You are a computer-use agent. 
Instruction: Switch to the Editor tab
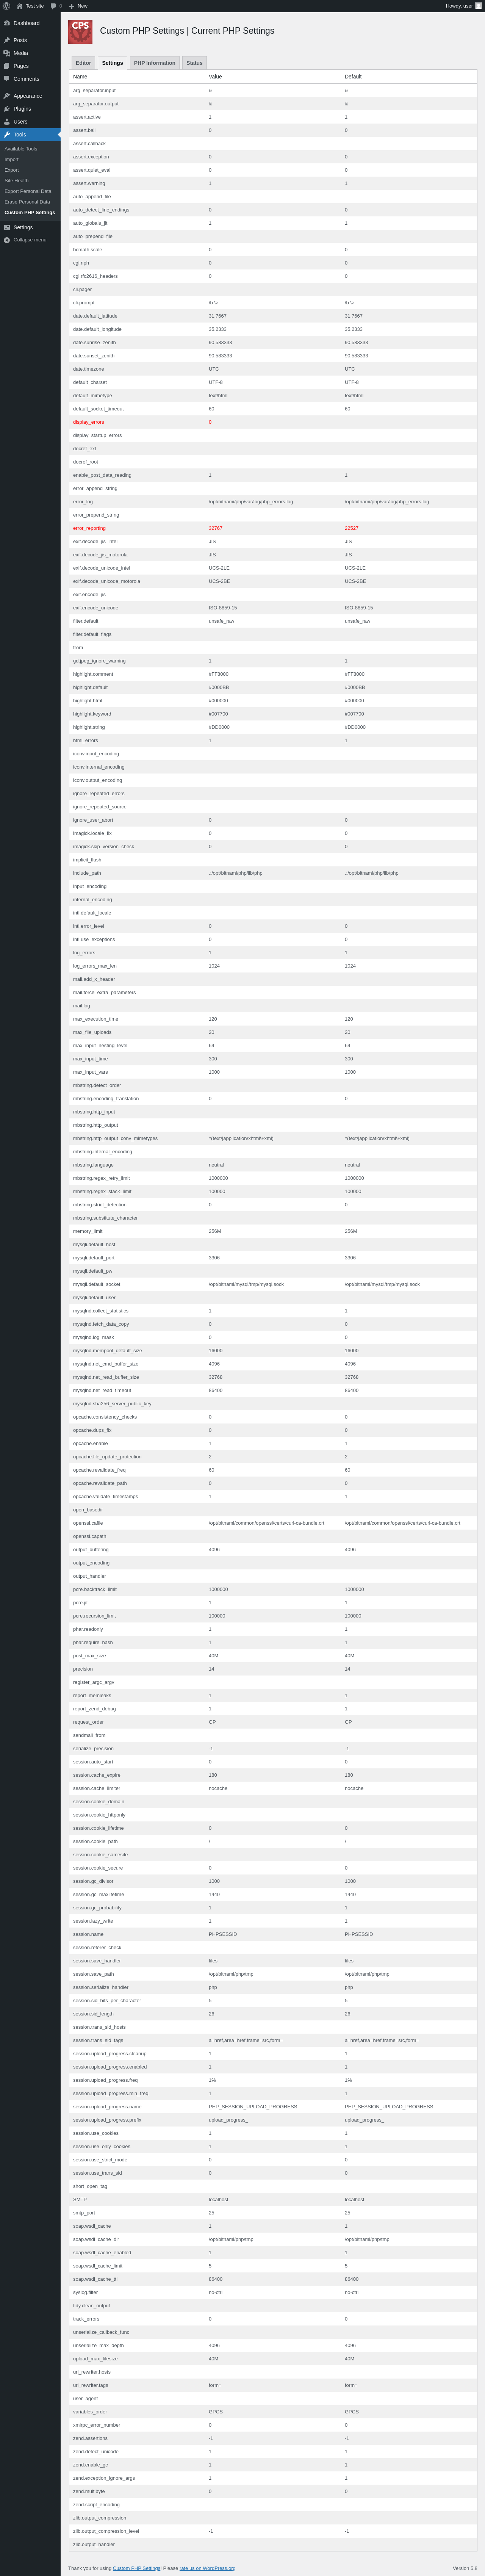83,63
